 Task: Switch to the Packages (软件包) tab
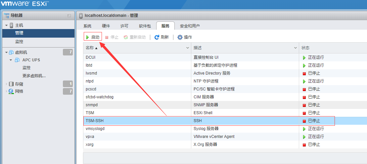(x=145, y=26)
